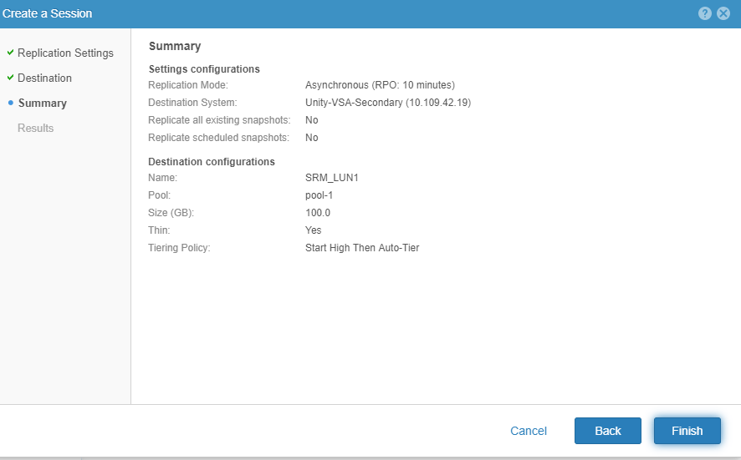Click the Settings configurations heading
Image resolution: width=741 pixels, height=460 pixels.
tap(204, 68)
